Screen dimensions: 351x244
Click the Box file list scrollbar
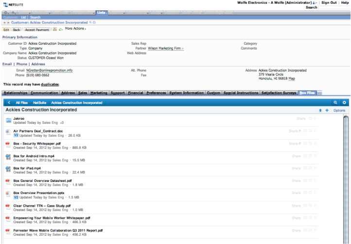pos(346,179)
